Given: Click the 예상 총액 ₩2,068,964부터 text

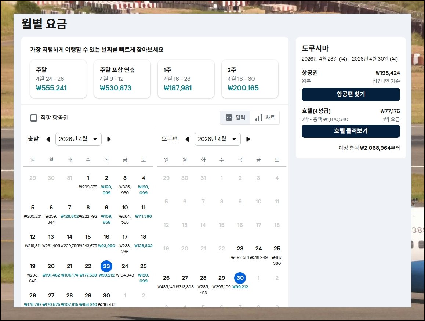Looking at the screenshot, I should (369, 148).
